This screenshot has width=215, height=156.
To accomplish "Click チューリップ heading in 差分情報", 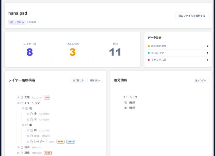I will 130,97.
